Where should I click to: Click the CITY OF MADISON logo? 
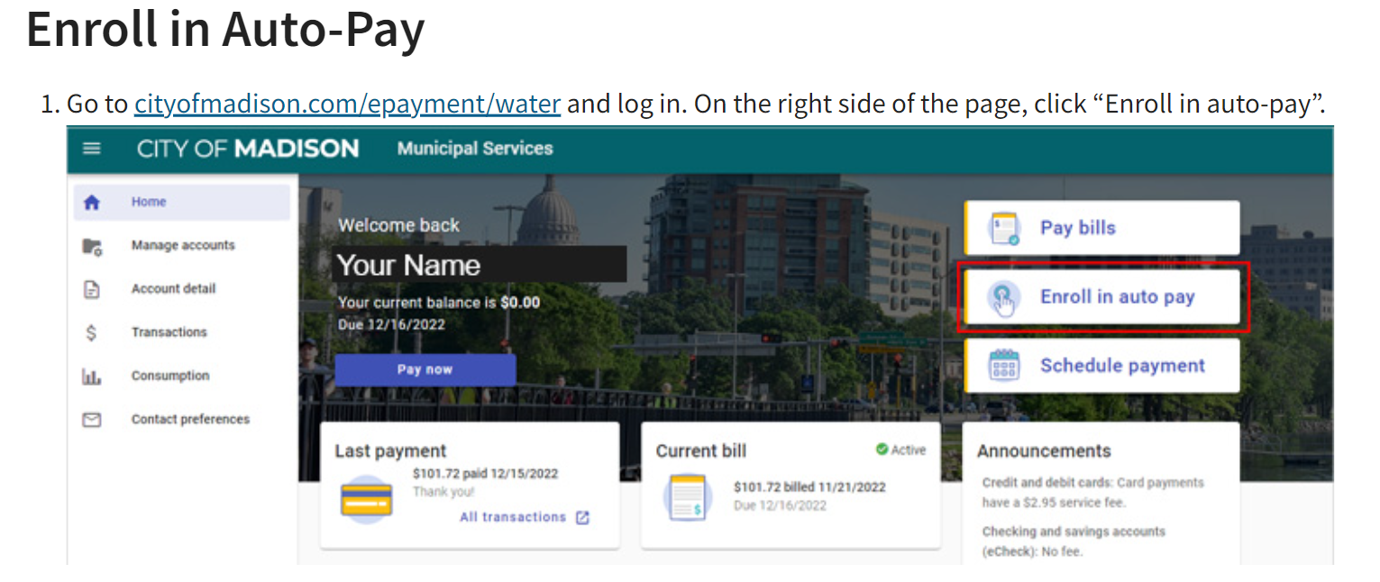248,149
